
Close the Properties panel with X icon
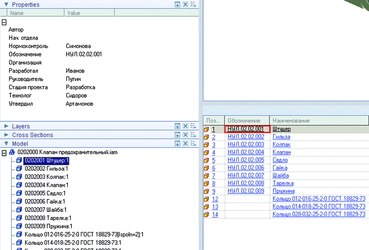coord(186,5)
